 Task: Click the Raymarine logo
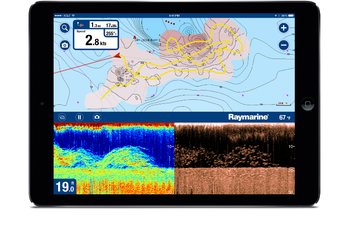click(x=248, y=117)
